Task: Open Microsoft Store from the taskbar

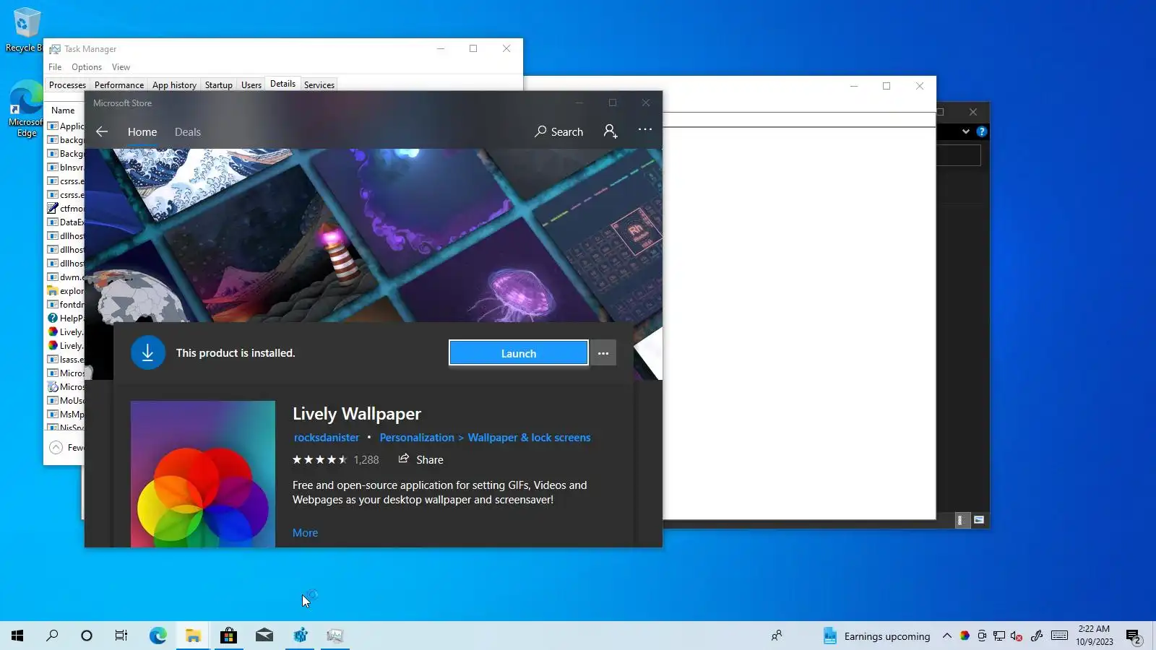Action: 228,636
